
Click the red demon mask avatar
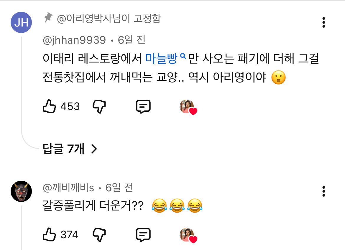pyautogui.click(x=21, y=191)
